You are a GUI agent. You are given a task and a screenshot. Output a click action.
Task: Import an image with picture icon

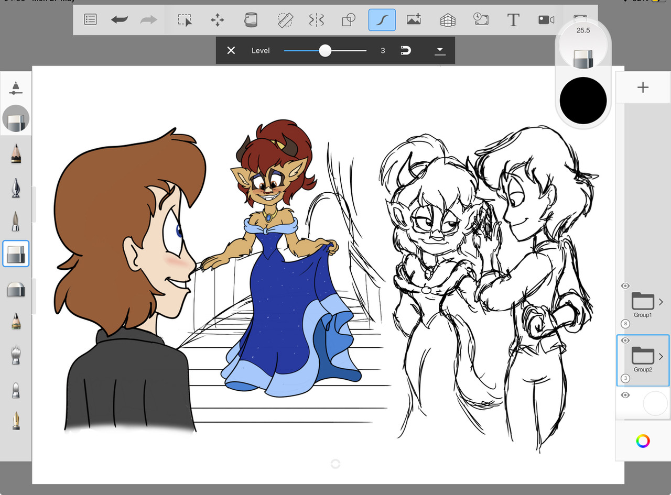coord(414,20)
